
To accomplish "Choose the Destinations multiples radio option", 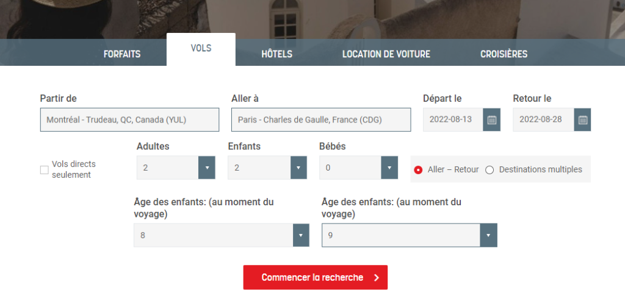I will pyautogui.click(x=490, y=170).
